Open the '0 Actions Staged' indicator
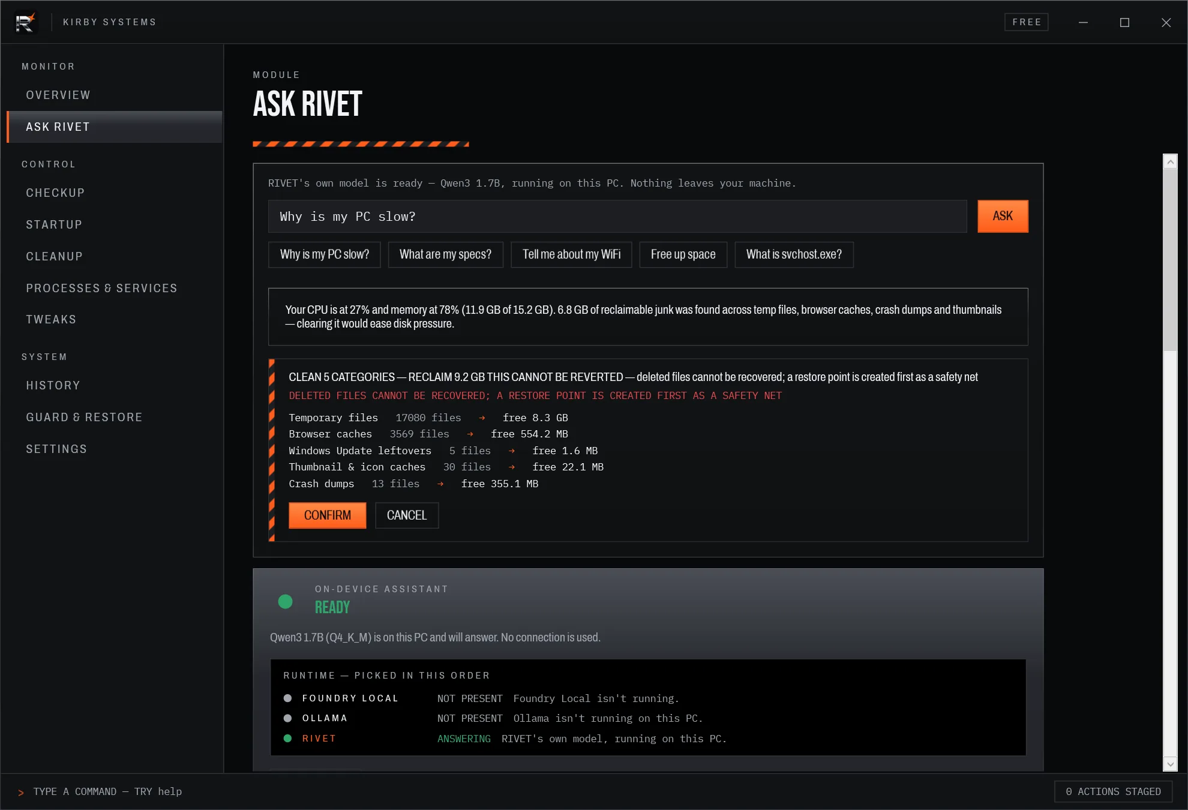This screenshot has height=810, width=1188. (1114, 791)
